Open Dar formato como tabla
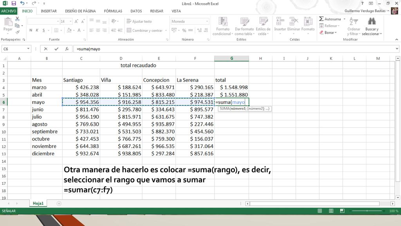This screenshot has height=226, width=401. (x=244, y=26)
